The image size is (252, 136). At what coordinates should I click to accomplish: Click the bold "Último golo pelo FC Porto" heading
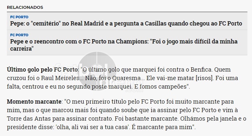pos(42,70)
